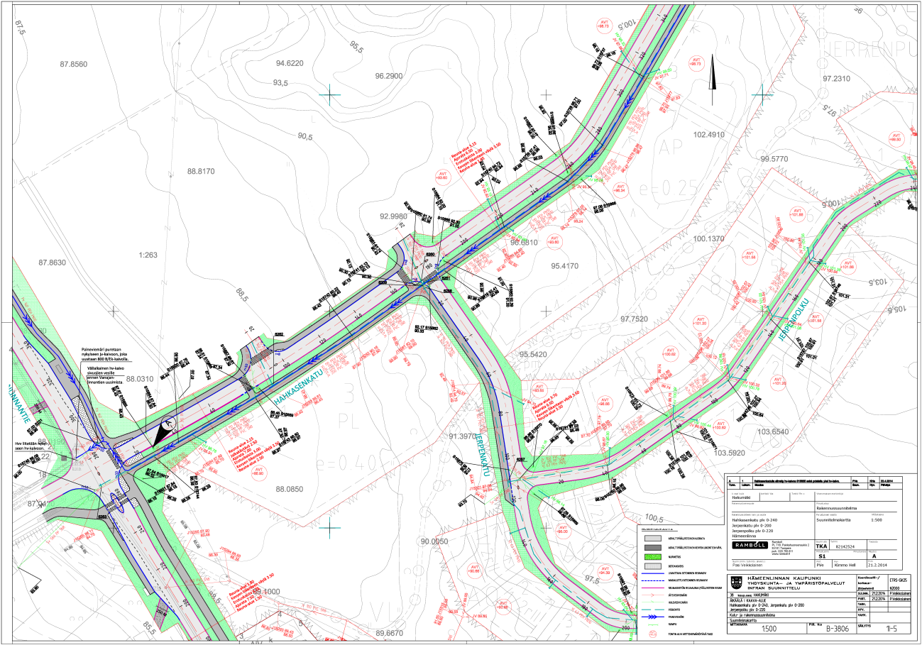Click elevation value 88.0850
This screenshot has width=922, height=645.
290,489
